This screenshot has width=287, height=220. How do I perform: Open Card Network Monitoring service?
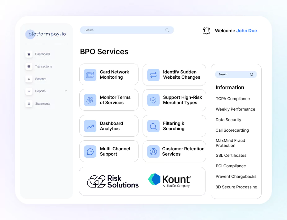[x=109, y=74]
